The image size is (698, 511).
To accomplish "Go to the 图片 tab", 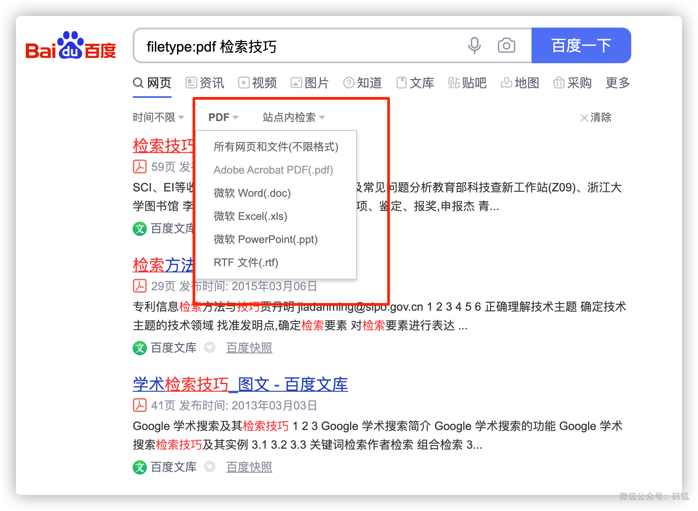I will [309, 83].
